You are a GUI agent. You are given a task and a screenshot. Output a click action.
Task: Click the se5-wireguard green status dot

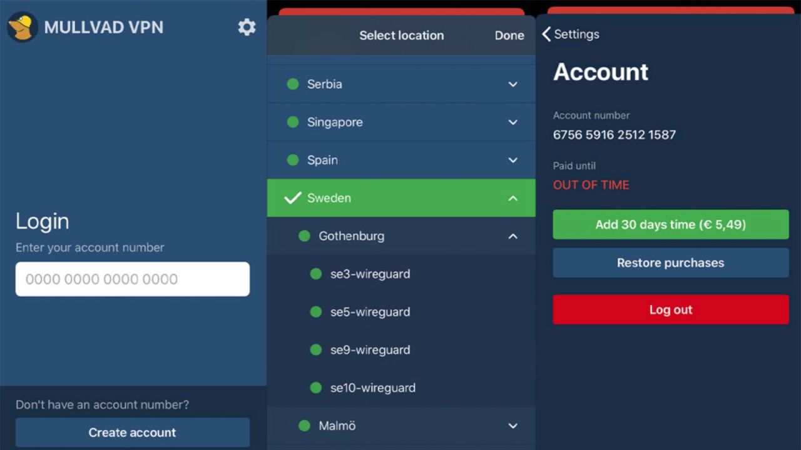316,312
